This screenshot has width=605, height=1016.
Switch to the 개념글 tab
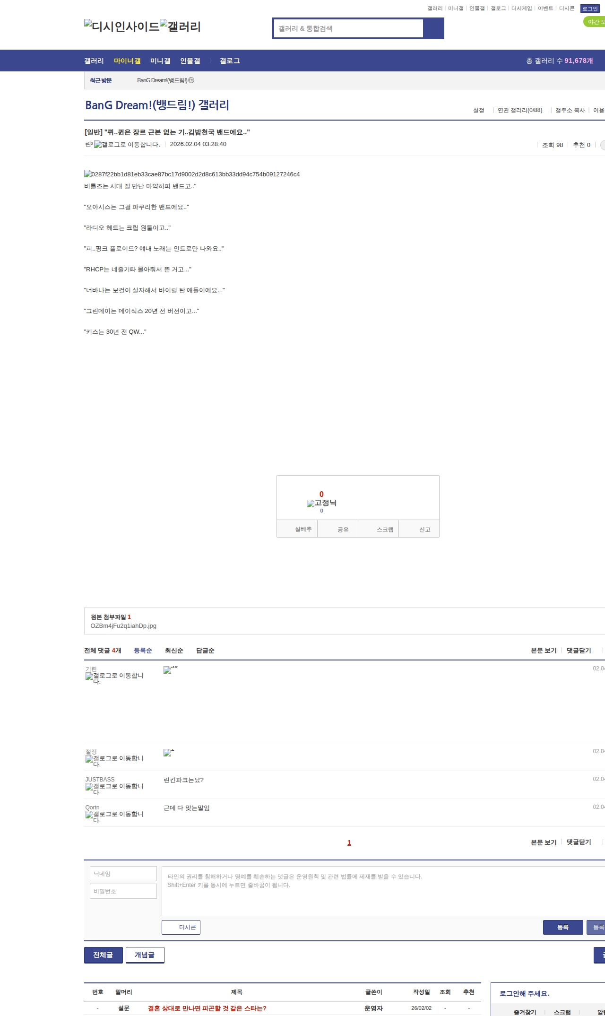(145, 955)
